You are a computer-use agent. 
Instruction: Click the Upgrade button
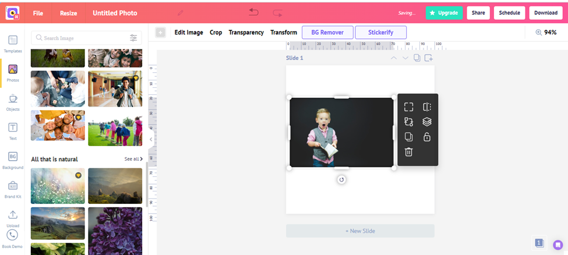coord(444,13)
